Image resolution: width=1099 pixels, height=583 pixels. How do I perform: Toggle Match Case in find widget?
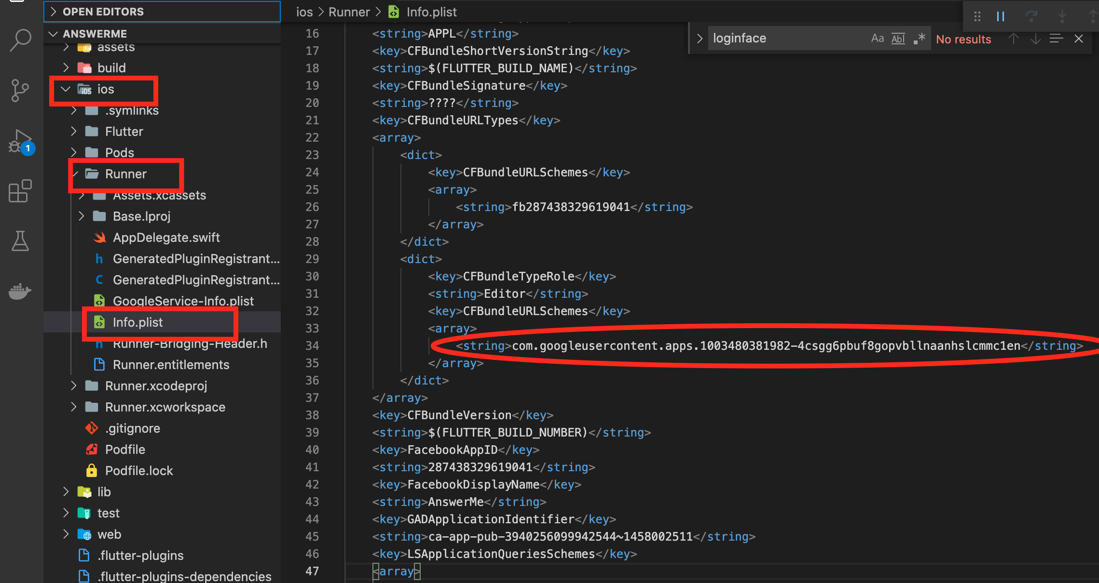tap(878, 39)
